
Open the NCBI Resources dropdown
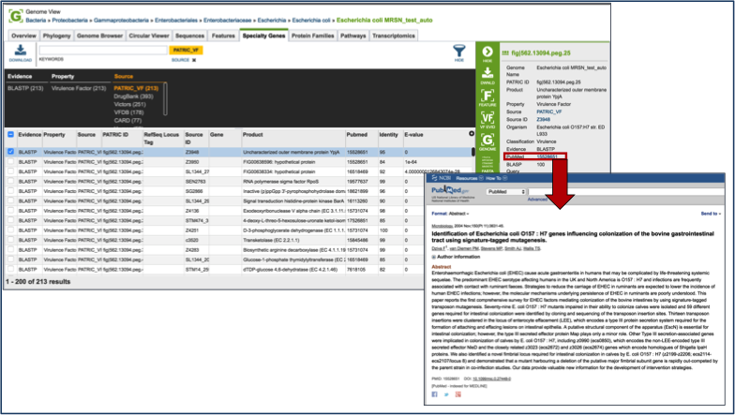pos(469,178)
